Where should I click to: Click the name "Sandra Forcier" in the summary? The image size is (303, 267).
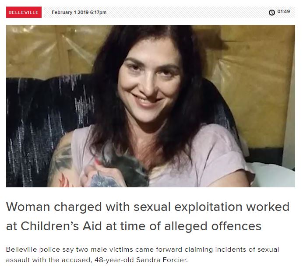162,260
